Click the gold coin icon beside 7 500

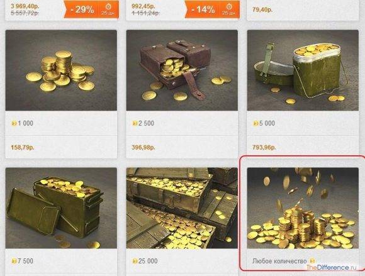coord(14,261)
